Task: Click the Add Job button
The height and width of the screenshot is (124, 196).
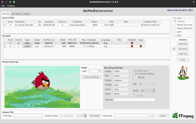Action: [183, 54]
